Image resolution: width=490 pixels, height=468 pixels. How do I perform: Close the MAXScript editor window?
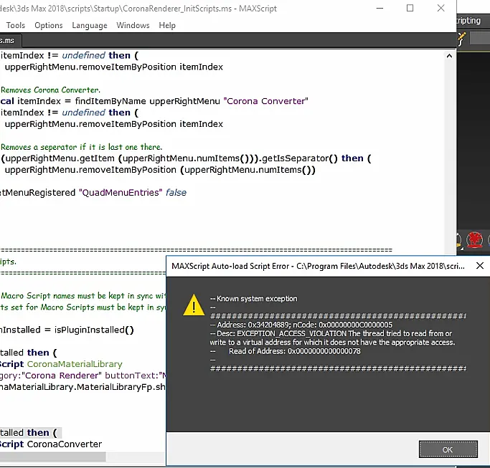point(440,8)
